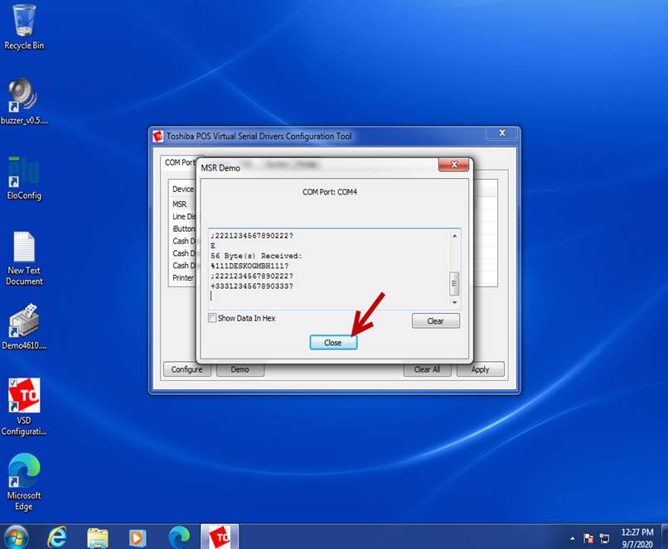Enable the Show Data In Hex checkbox
This screenshot has width=668, height=549.
click(x=213, y=318)
